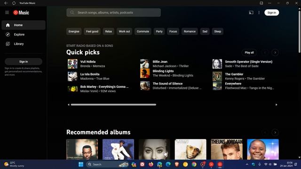The height and width of the screenshot is (169, 301).
Task: Go to Home in the sidebar
Action: click(24, 25)
